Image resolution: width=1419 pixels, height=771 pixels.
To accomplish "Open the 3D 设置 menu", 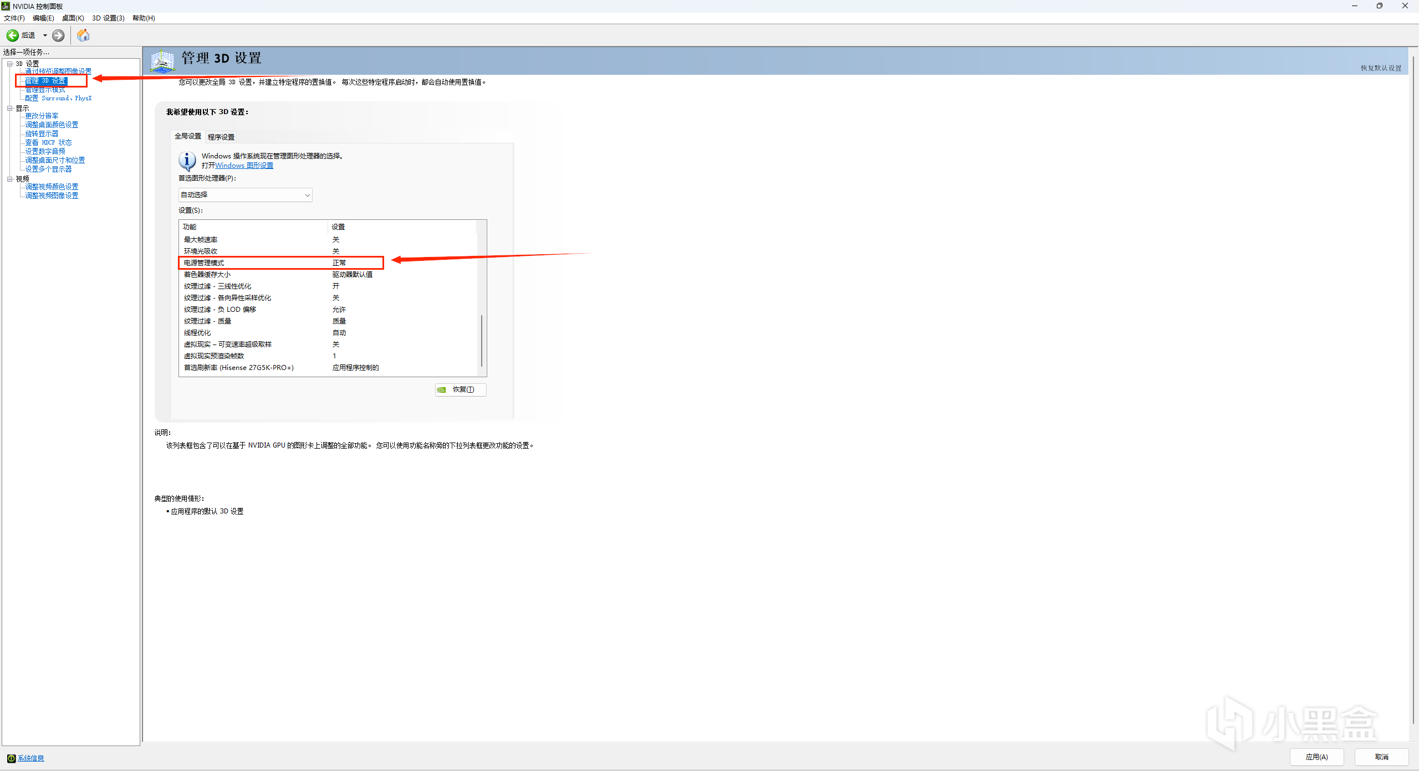I will click(108, 18).
